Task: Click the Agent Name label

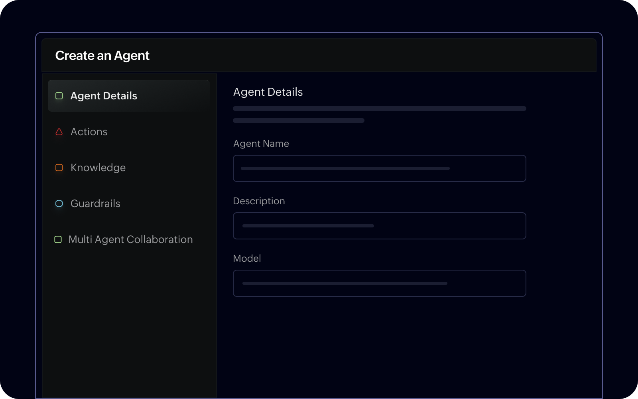Action: pos(261,144)
